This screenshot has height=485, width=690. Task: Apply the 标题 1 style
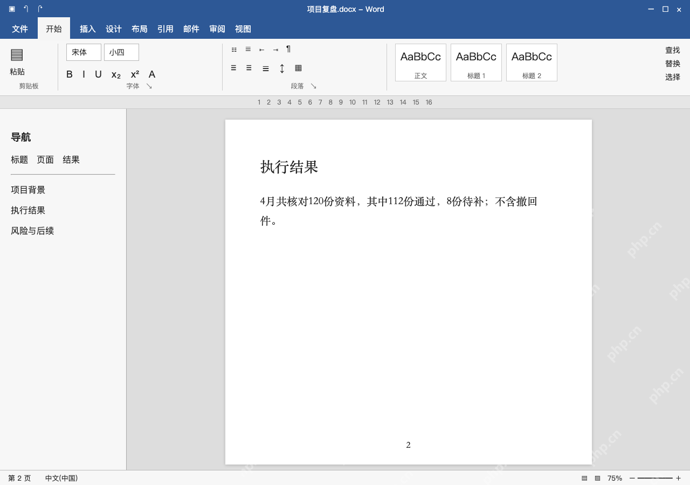coord(476,63)
